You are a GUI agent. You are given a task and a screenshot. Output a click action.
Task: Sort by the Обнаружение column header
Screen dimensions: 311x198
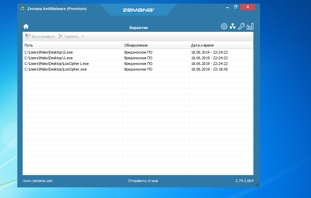tap(156, 45)
